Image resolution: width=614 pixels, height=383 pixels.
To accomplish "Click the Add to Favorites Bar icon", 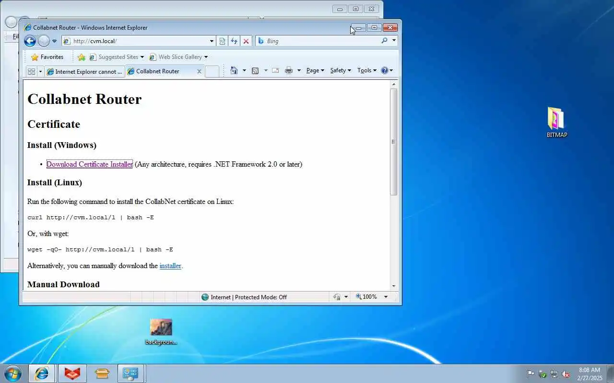I will pyautogui.click(x=82, y=57).
